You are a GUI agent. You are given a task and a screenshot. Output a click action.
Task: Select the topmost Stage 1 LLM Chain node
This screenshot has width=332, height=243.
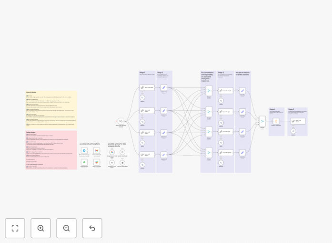coord(147,87)
